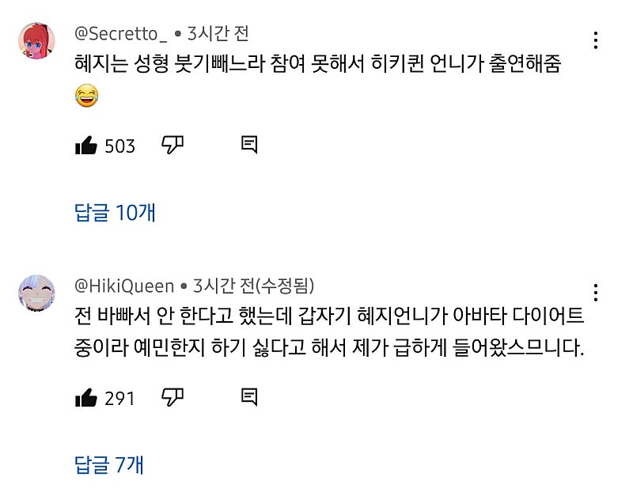This screenshot has height=496, width=633.
Task: Show the 답글 7개 replies
Action: pos(109,464)
